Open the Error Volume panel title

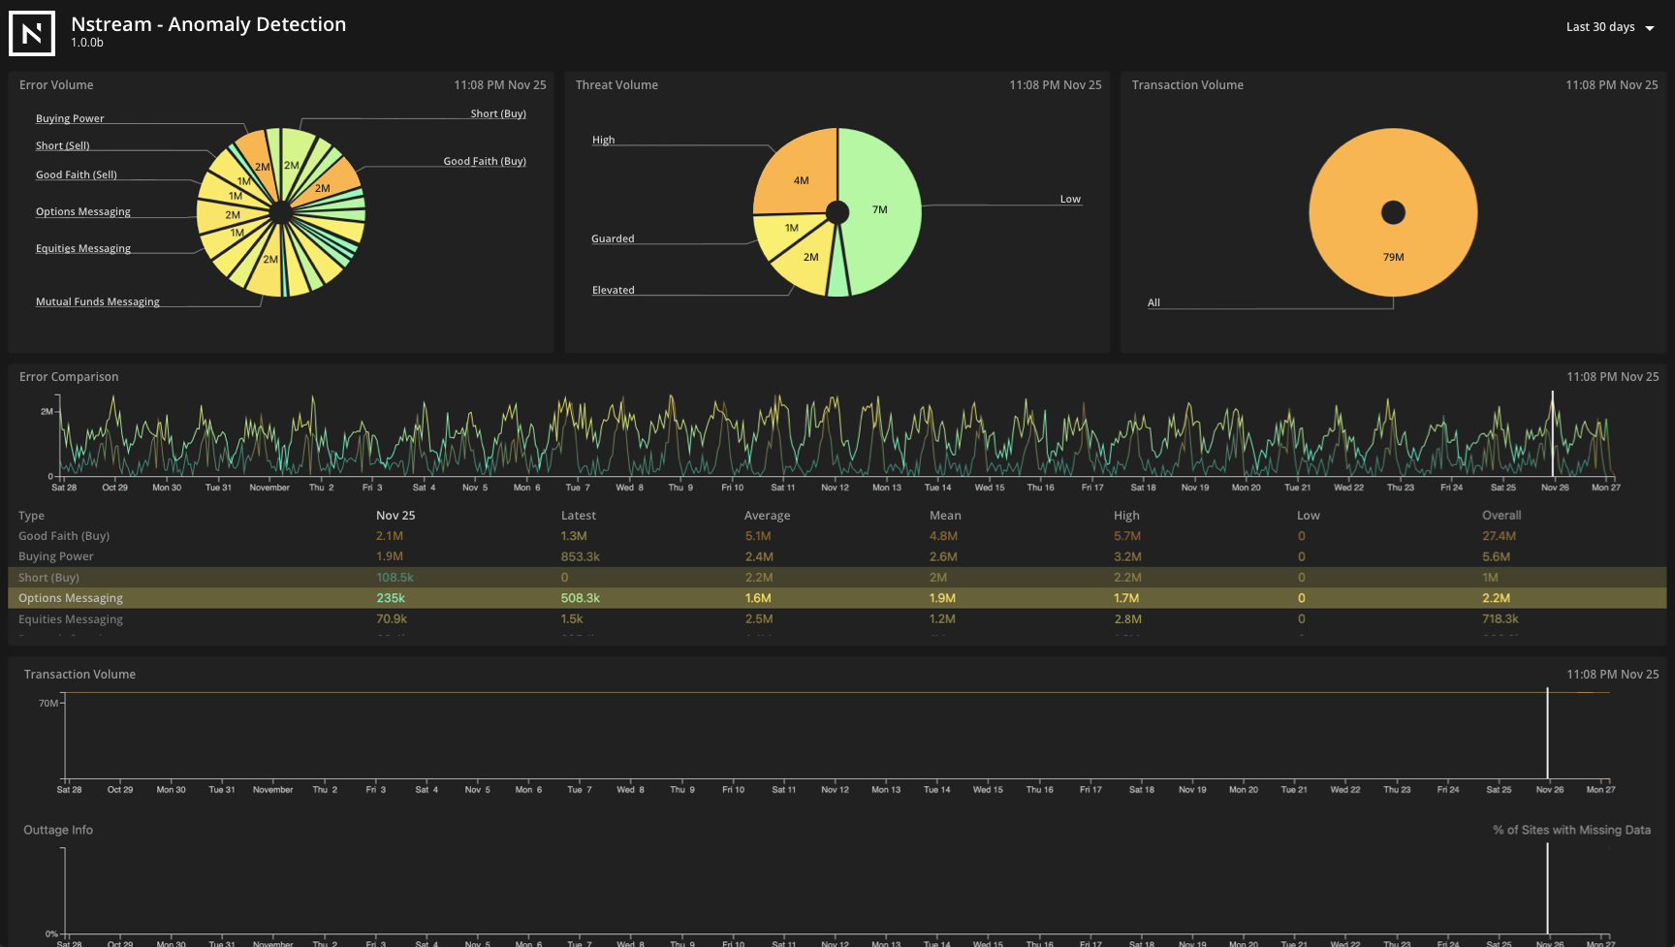[x=55, y=84]
